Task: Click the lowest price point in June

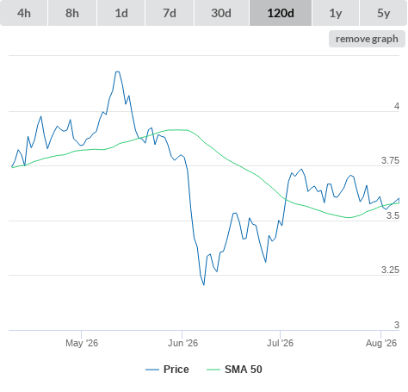Action: (x=204, y=285)
